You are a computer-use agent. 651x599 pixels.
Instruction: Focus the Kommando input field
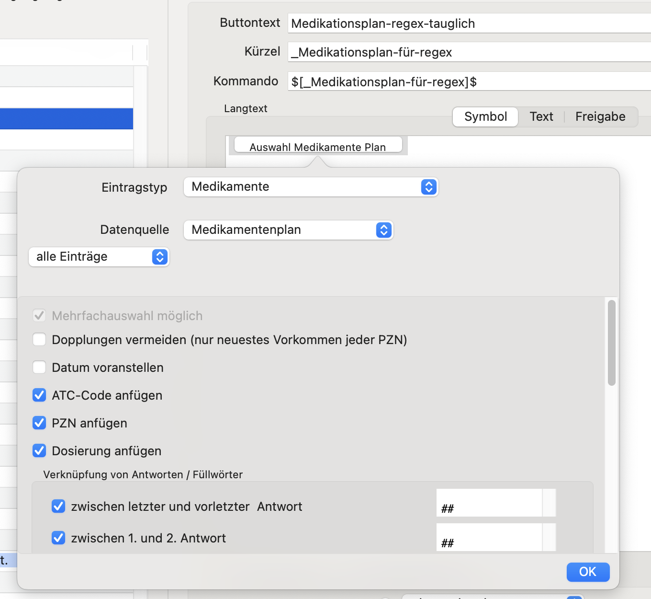(x=469, y=81)
